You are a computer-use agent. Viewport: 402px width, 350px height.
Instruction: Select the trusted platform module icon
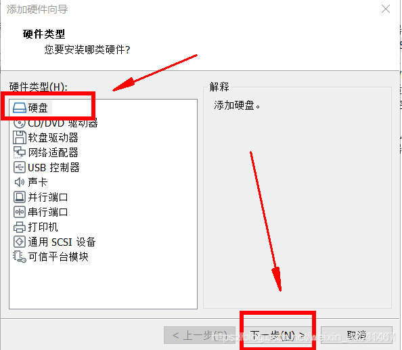click(x=20, y=257)
